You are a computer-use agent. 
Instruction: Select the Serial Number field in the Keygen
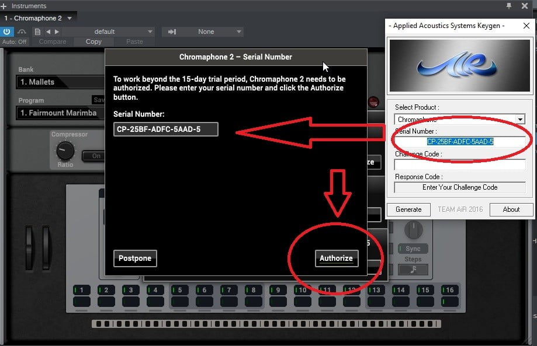click(460, 142)
